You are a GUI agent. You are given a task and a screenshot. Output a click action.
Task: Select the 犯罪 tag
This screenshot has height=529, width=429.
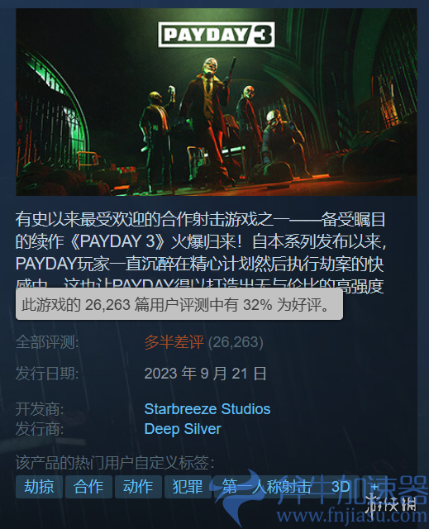[188, 487]
